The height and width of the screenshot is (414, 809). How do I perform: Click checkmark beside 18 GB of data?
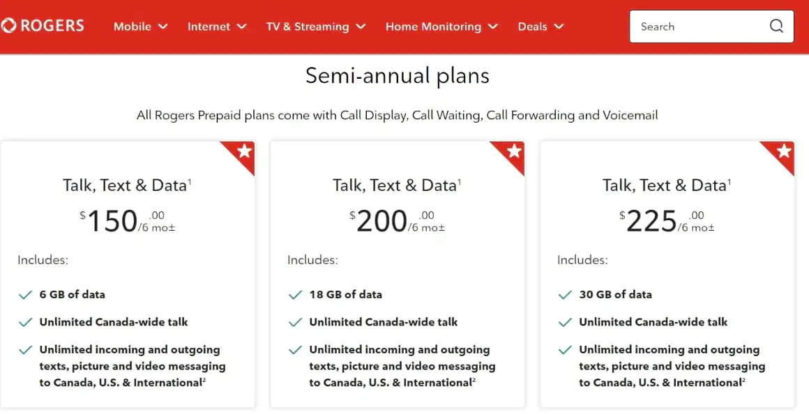tap(296, 295)
